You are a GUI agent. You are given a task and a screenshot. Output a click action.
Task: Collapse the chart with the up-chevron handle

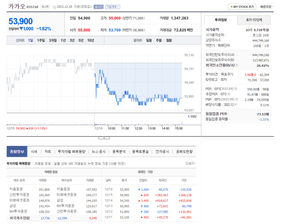coord(104,138)
